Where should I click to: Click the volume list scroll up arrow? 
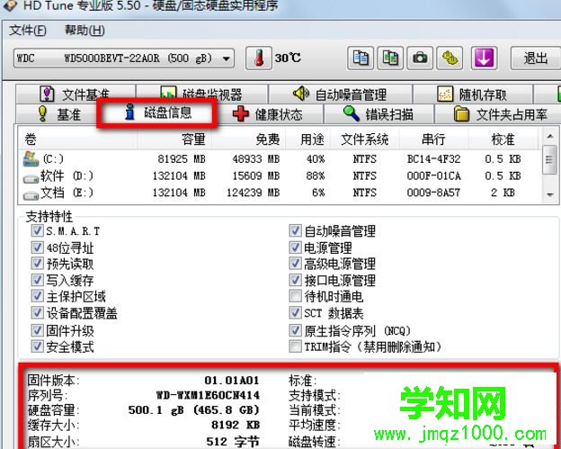tap(550, 137)
